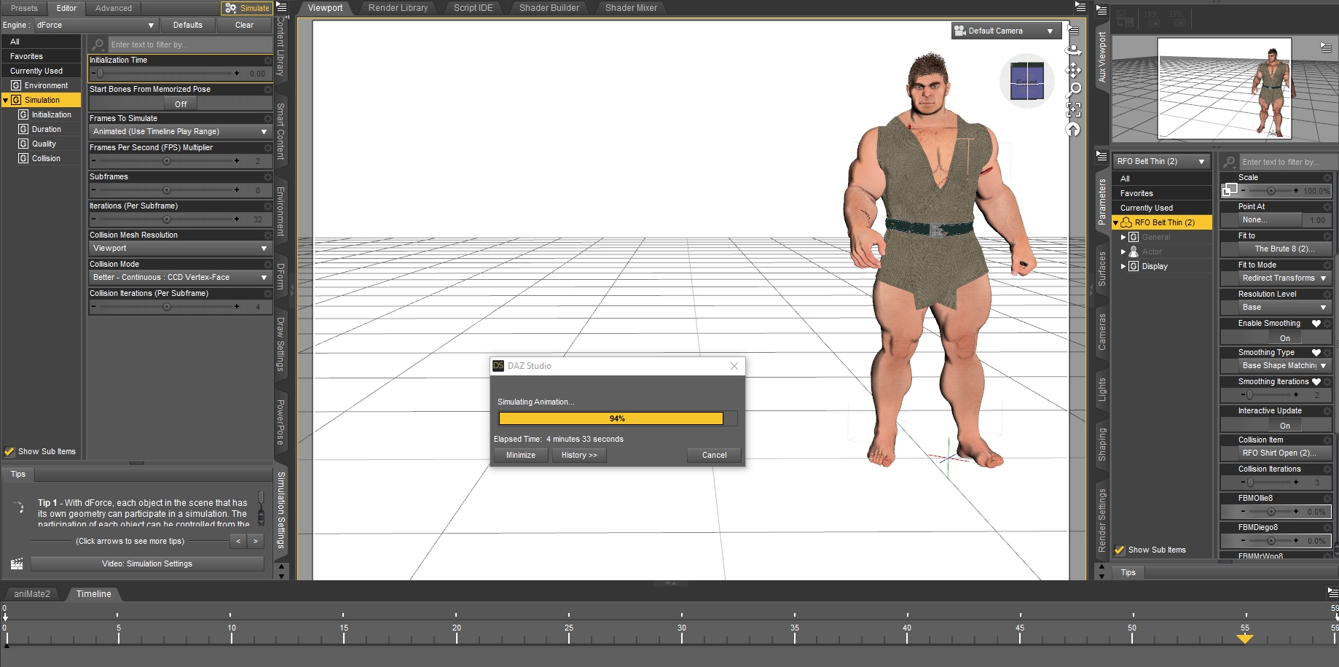Click the Defaults button
Viewport: 1339px width, 667px height.
[188, 25]
